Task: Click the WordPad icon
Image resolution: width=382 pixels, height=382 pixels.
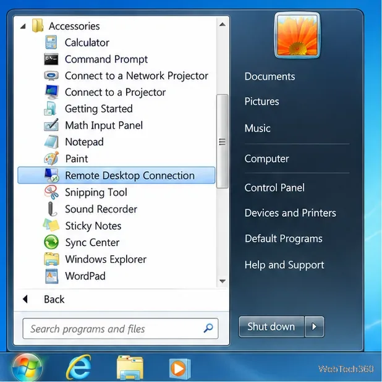Action: [52, 276]
